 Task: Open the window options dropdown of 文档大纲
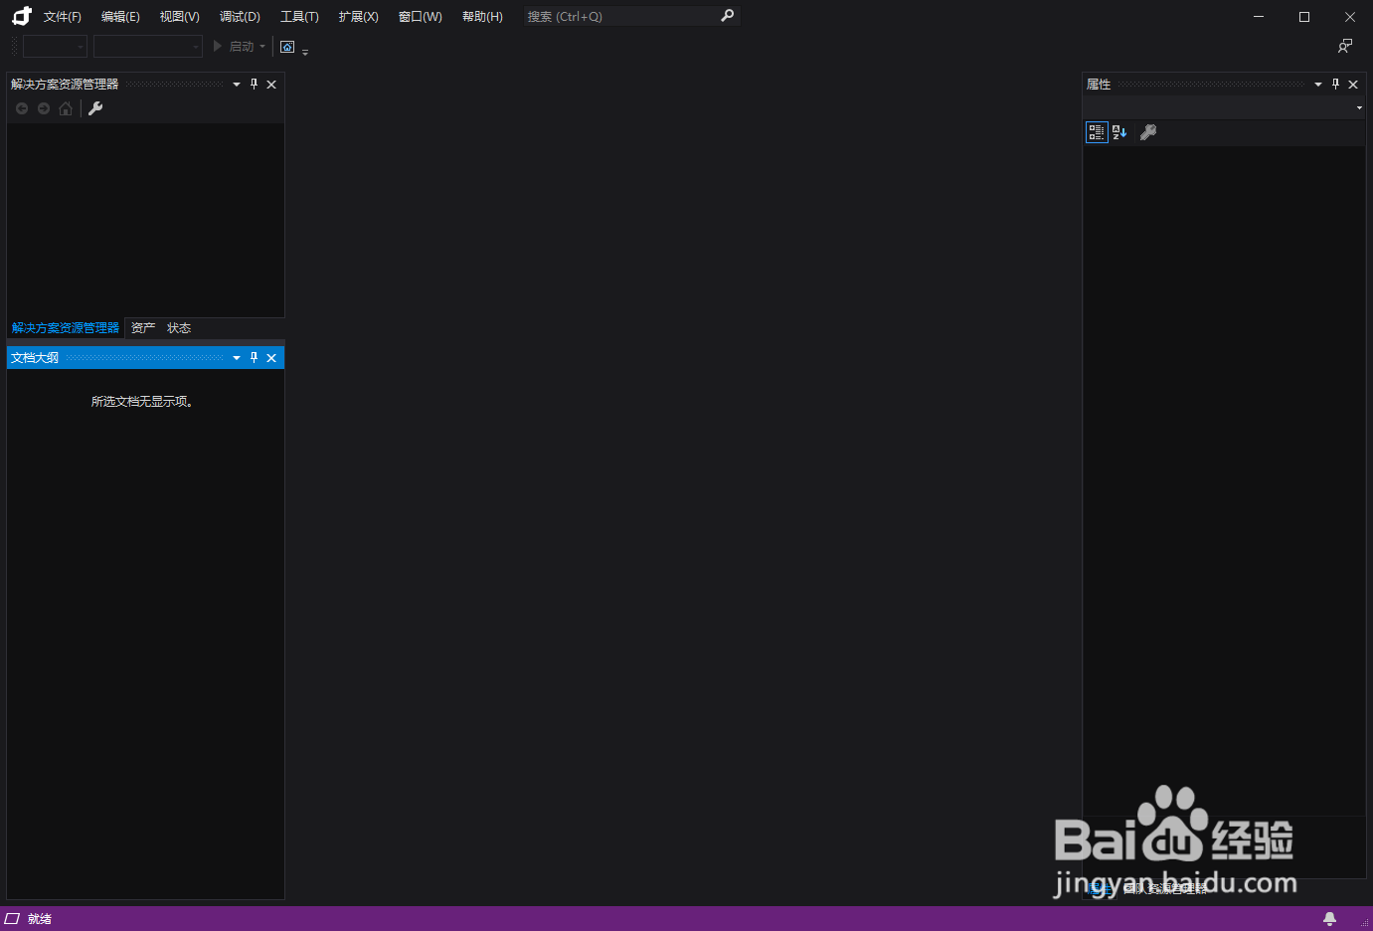tap(236, 357)
